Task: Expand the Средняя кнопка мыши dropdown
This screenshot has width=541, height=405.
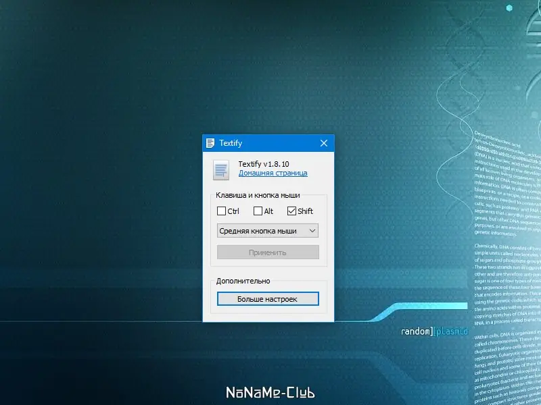Action: click(268, 231)
